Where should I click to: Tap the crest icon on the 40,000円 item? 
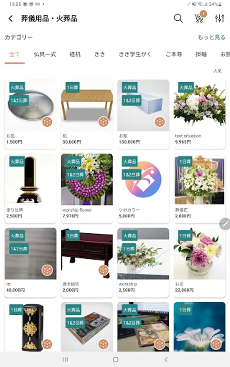point(47,270)
